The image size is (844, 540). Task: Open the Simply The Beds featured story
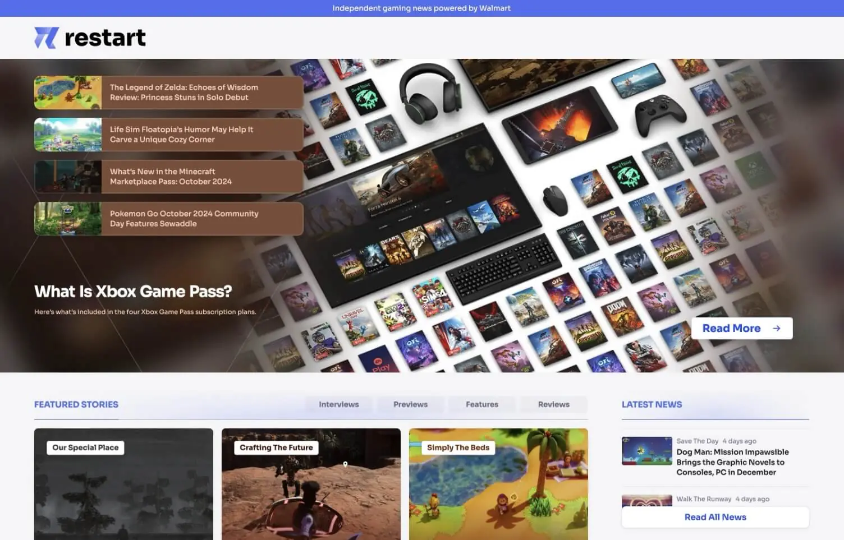[x=498, y=485]
